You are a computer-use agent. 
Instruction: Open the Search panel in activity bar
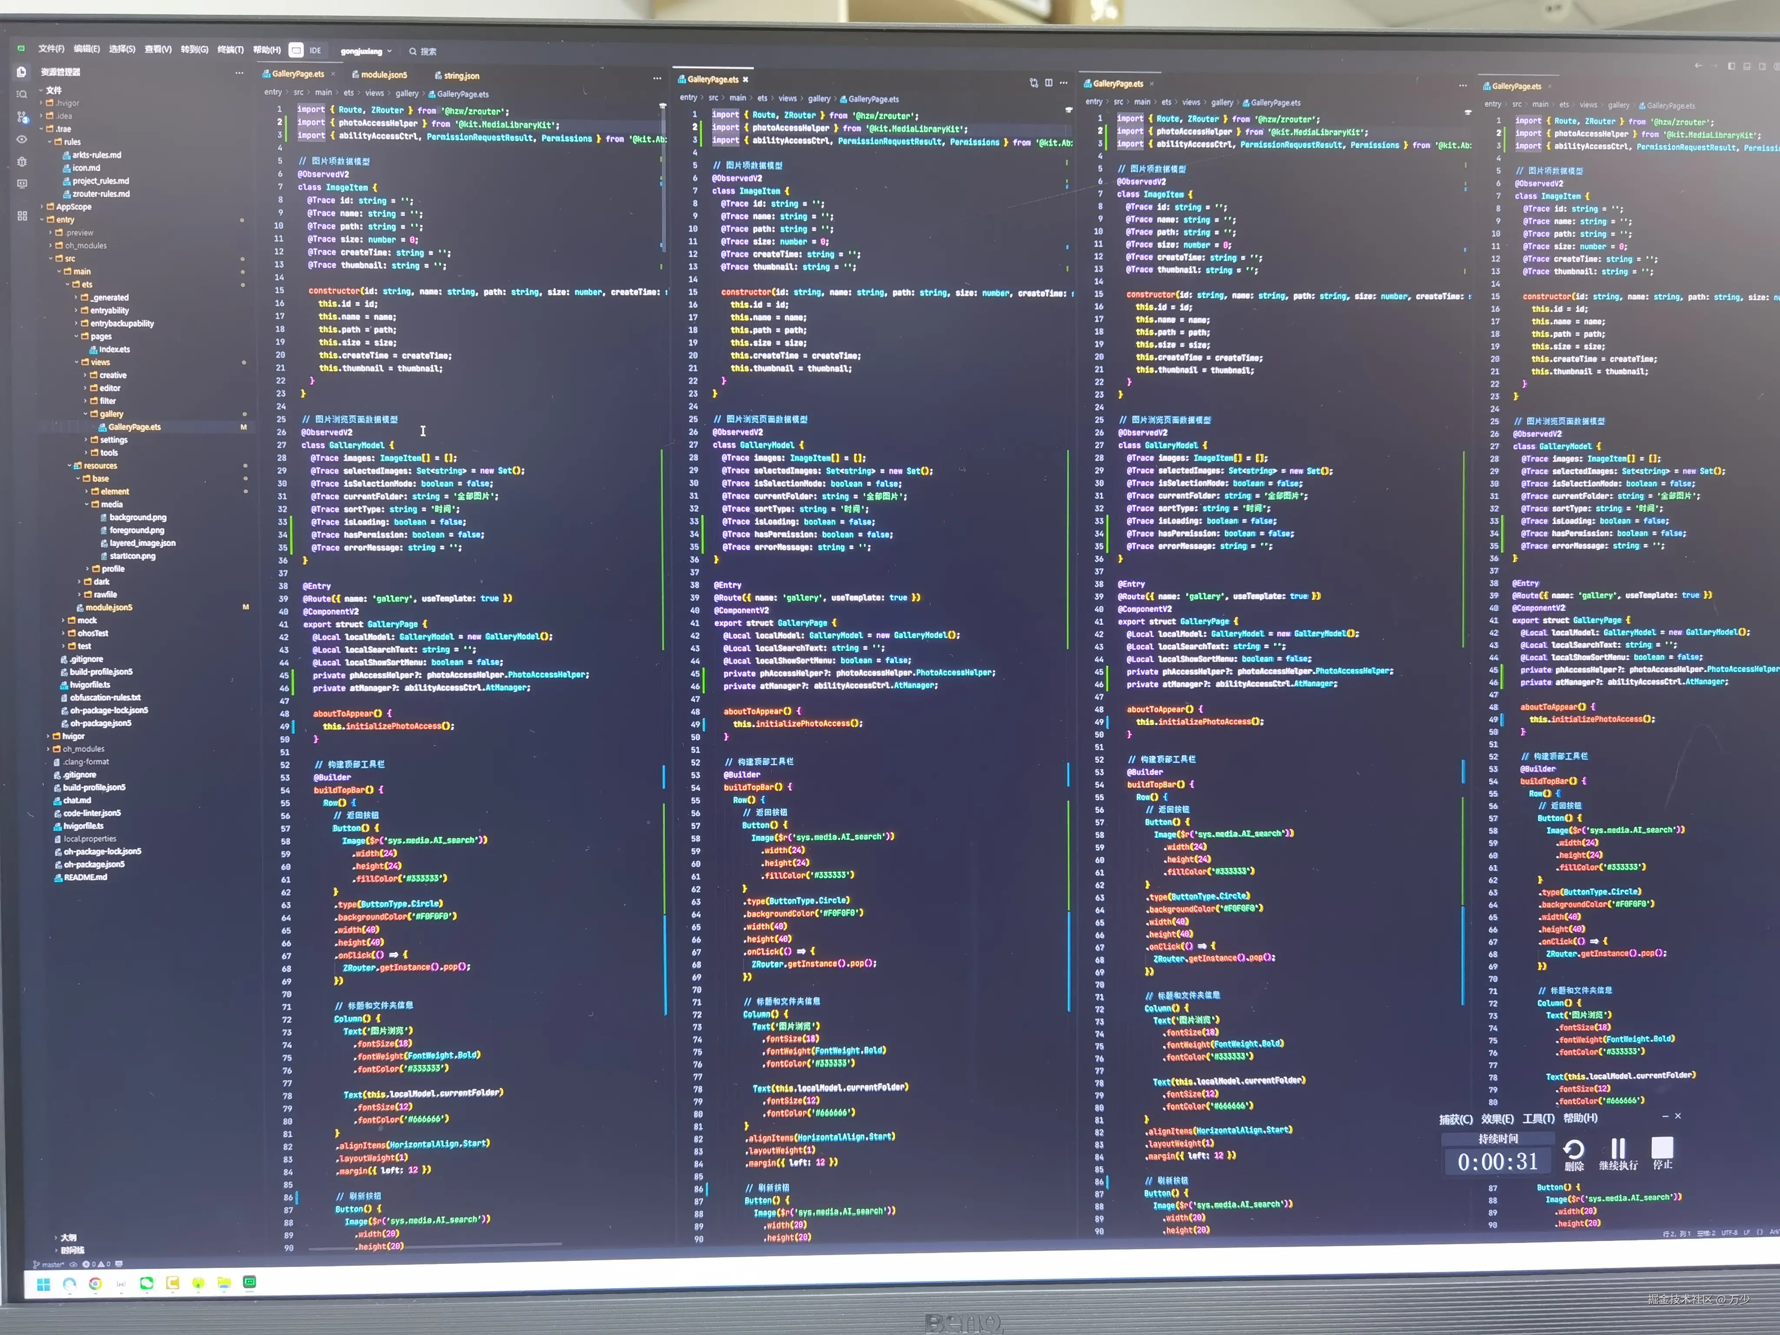click(x=22, y=94)
